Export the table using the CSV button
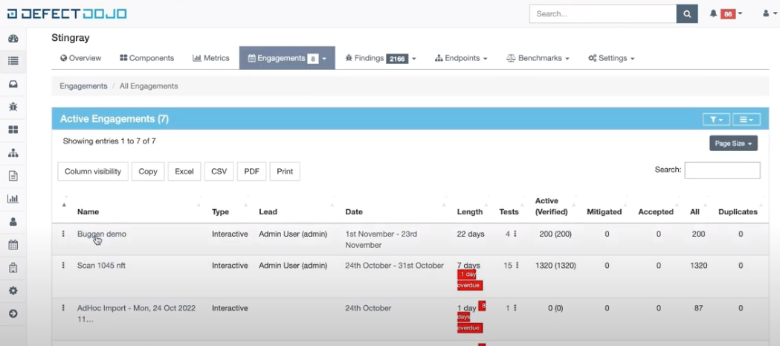The width and height of the screenshot is (780, 346). click(x=219, y=171)
